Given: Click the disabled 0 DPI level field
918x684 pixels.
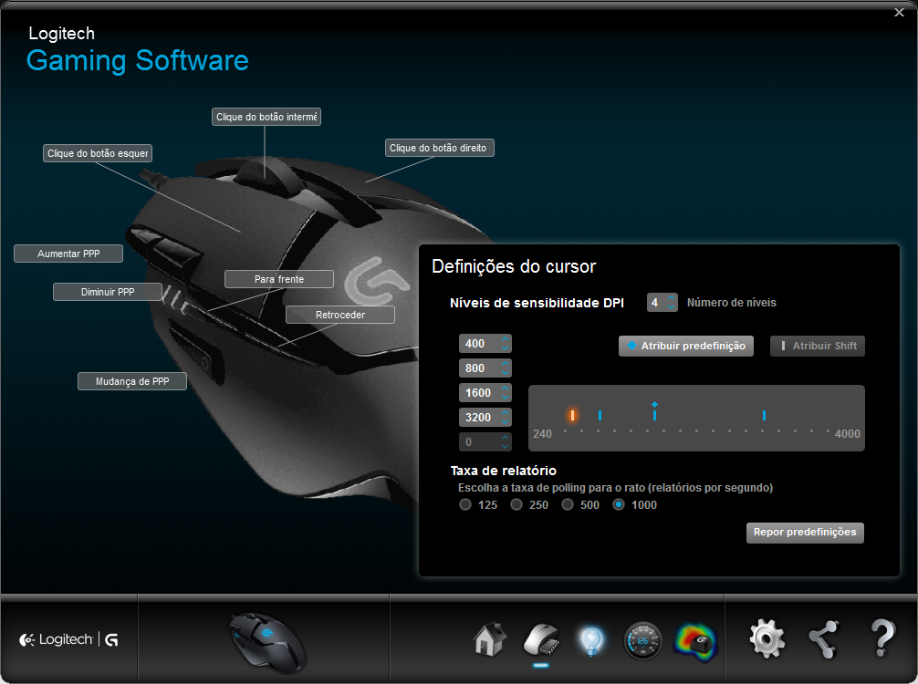Looking at the screenshot, I should pyautogui.click(x=485, y=441).
